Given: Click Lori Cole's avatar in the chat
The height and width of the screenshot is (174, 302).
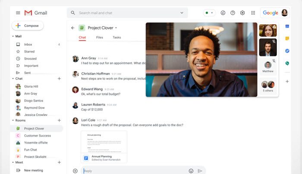Looking at the screenshot, I should pos(75,120).
